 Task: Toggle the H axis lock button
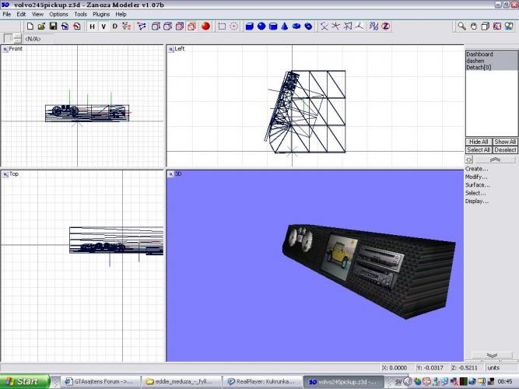(x=92, y=26)
